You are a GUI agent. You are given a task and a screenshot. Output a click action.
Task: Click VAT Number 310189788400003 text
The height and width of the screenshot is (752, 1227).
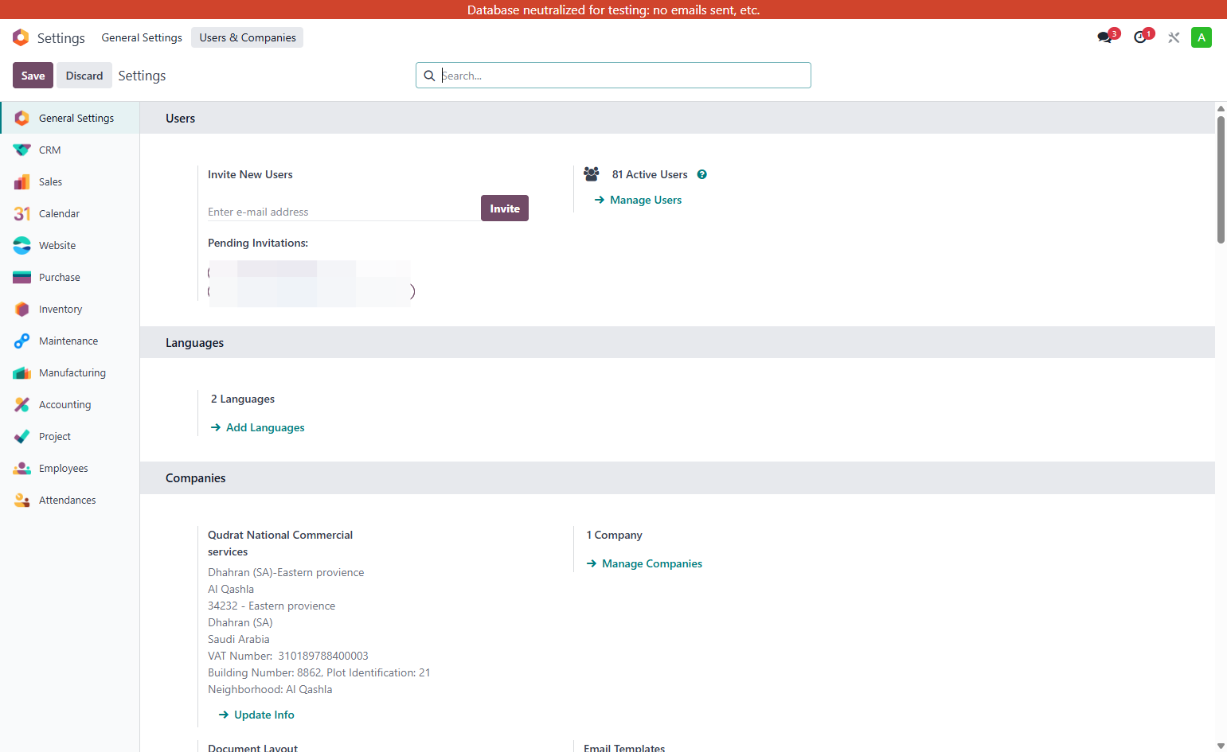click(288, 656)
